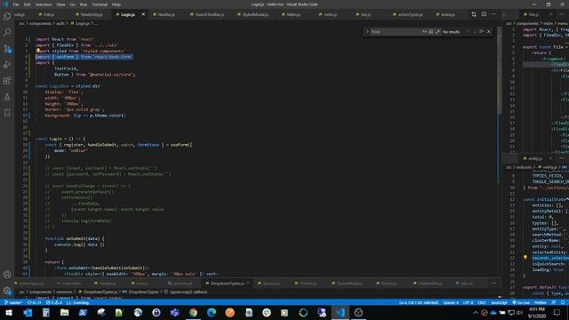Open File Explorer from the taskbar
Image resolution: width=569 pixels, height=320 pixels.
pos(64,312)
